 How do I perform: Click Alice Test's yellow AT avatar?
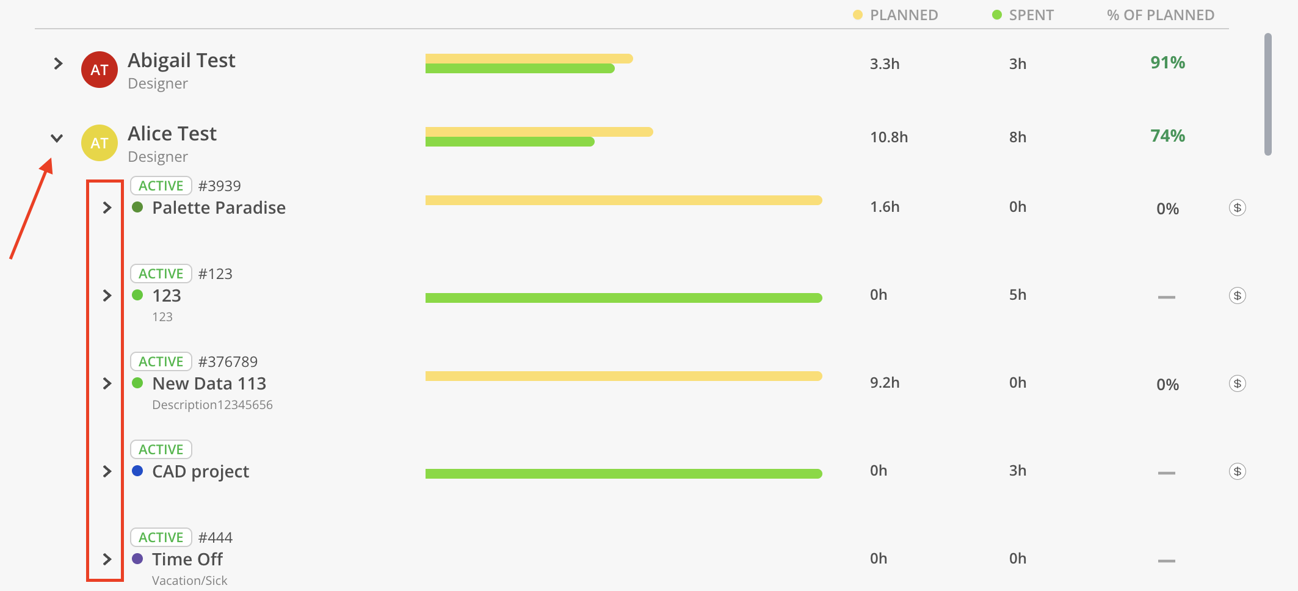100,143
